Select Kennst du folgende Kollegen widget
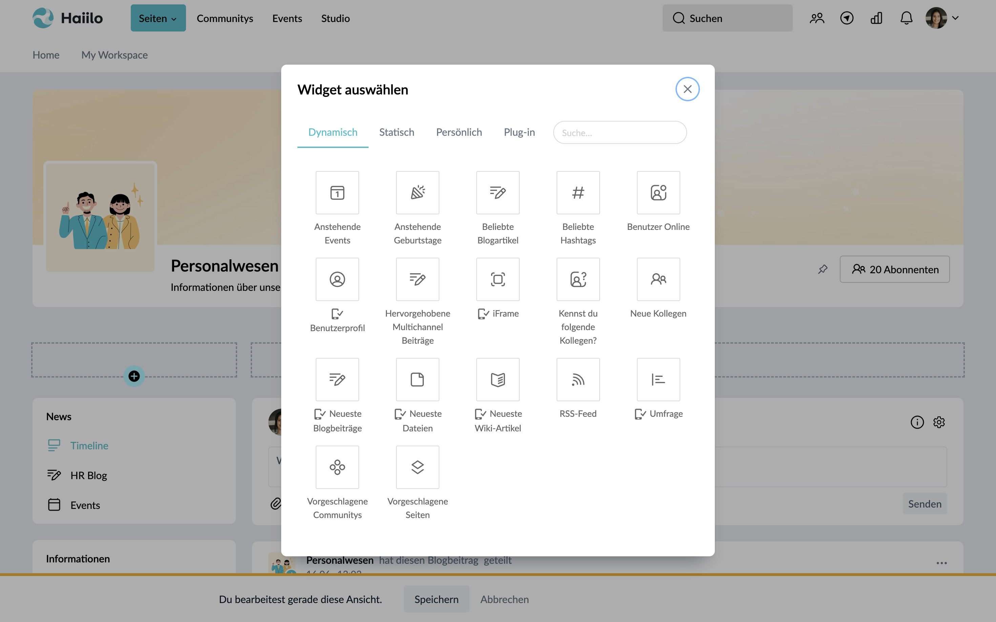The width and height of the screenshot is (996, 622). pyautogui.click(x=578, y=279)
